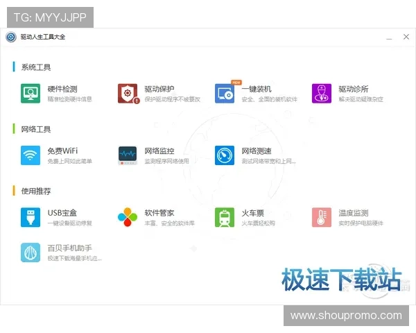Click description 解决驱动疑难杂症
The image size is (416, 333).
(361, 99)
